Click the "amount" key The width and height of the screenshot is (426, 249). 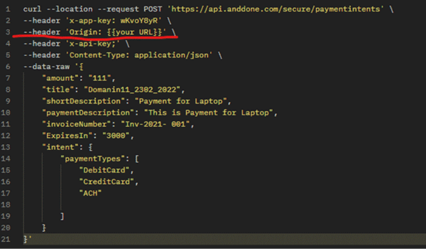(x=60, y=78)
